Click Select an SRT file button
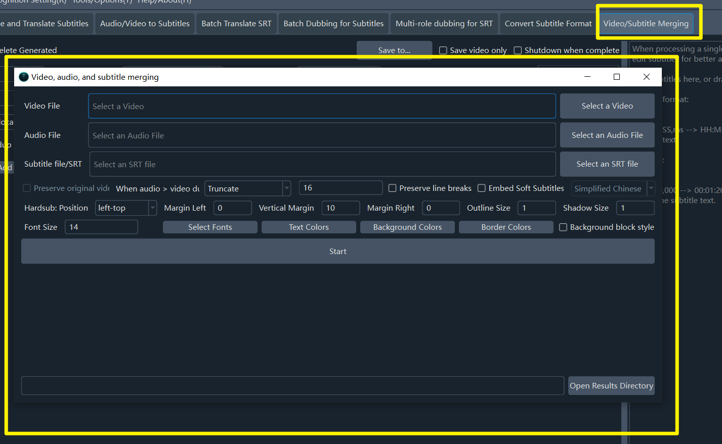 (x=607, y=164)
